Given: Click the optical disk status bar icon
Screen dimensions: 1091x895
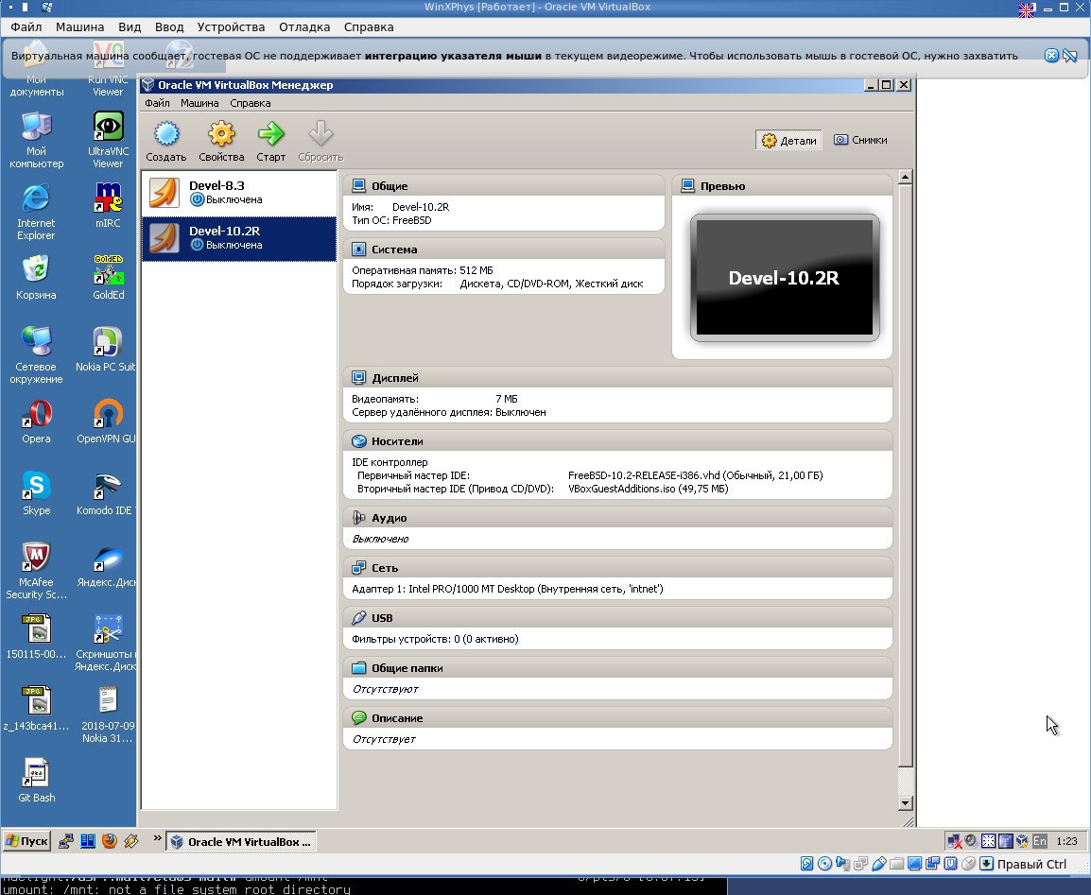Looking at the screenshot, I should [825, 864].
